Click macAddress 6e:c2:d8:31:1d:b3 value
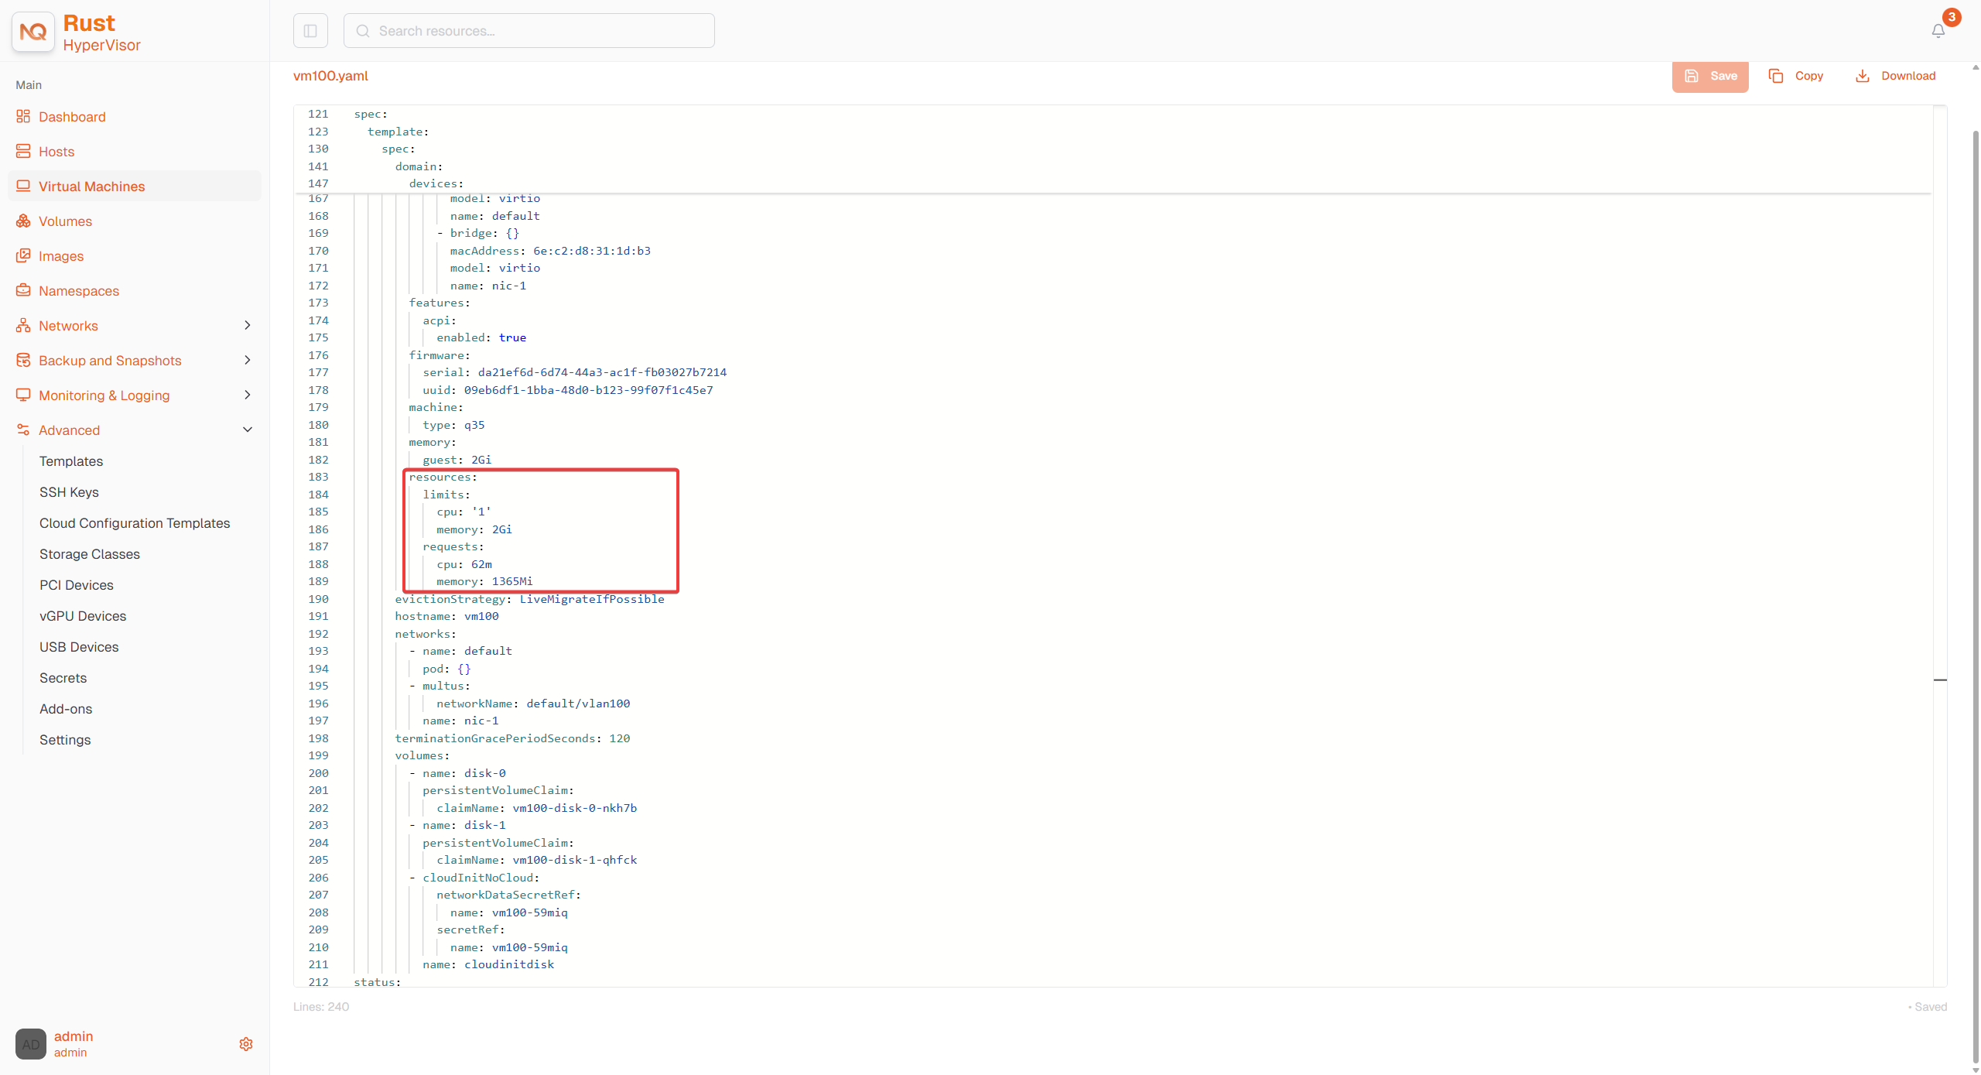The image size is (1981, 1075). tap(592, 251)
